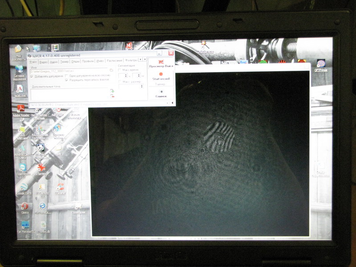Open the Far Manager desktop shortcut

point(25,227)
